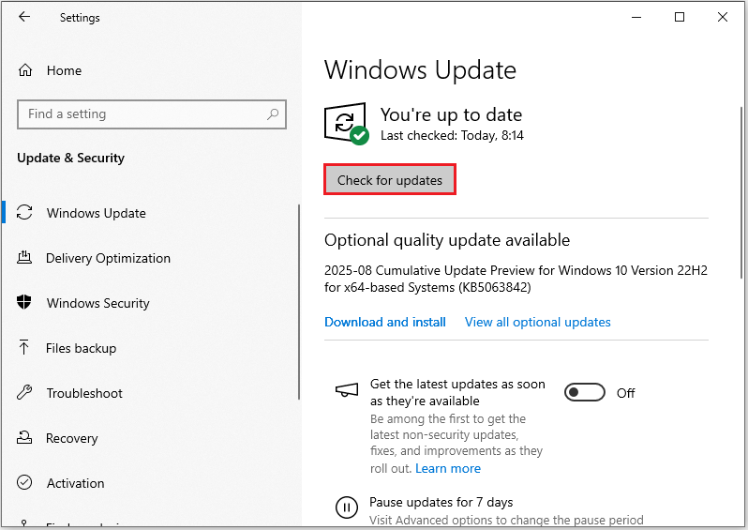Click the Home icon in sidebar
748x530 pixels.
[x=25, y=70]
